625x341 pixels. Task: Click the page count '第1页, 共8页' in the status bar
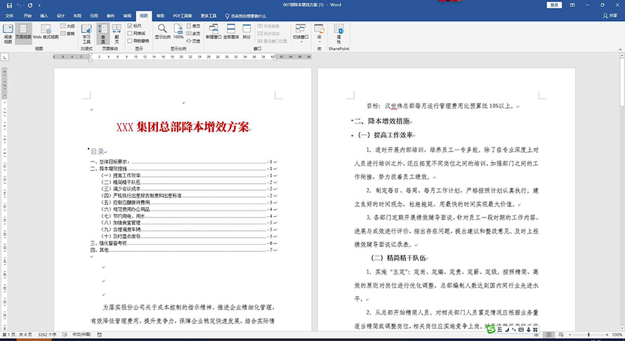coord(17,335)
